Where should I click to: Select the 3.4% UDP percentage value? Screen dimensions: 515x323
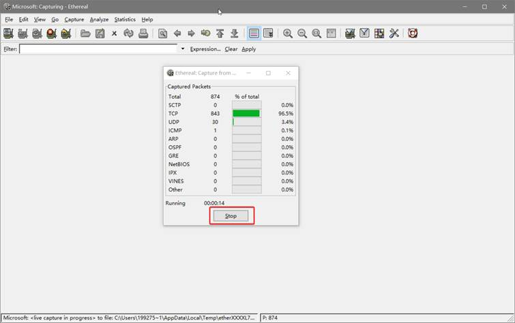coord(287,122)
